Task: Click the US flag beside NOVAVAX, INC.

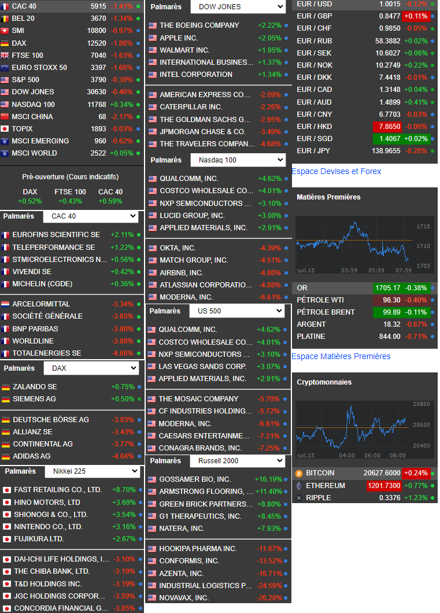Action: pyautogui.click(x=152, y=598)
